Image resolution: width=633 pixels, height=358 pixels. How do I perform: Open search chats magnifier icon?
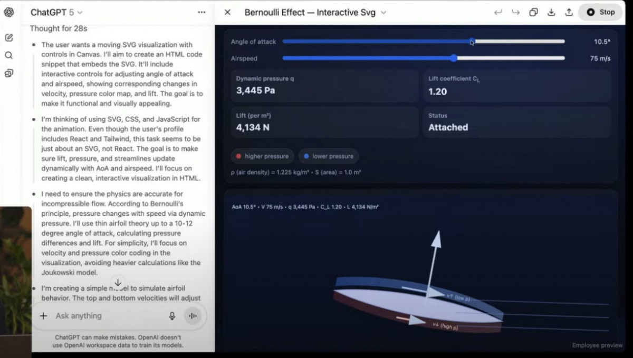9,55
